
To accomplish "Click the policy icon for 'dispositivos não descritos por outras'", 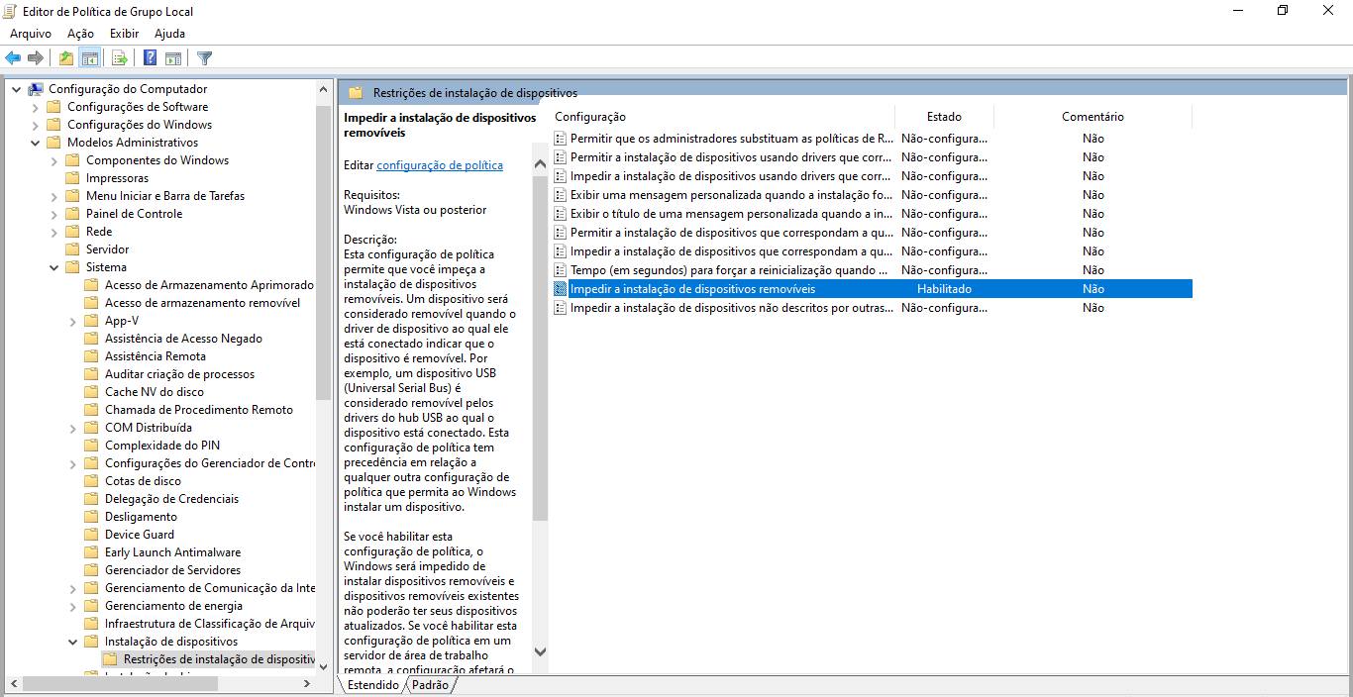I will pos(561,308).
